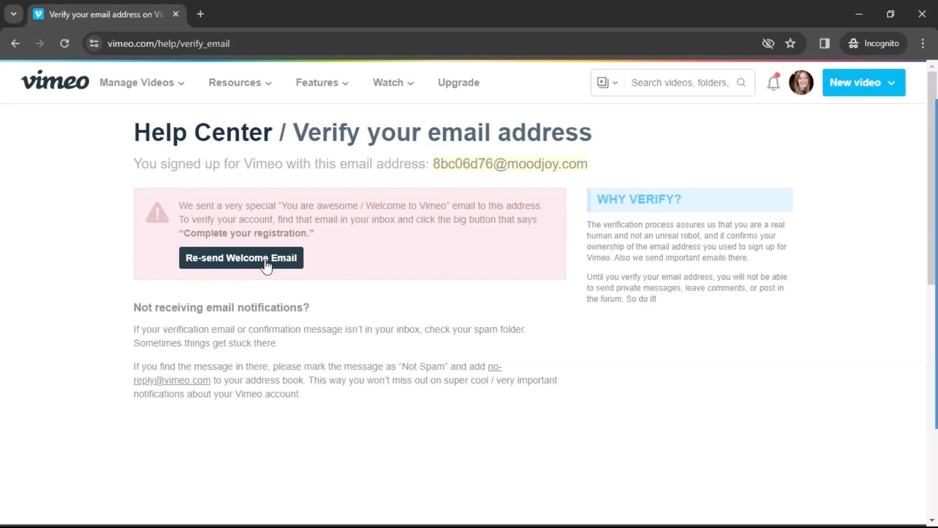Click the user profile avatar icon
Image resolution: width=938 pixels, height=528 pixels.
coord(801,83)
